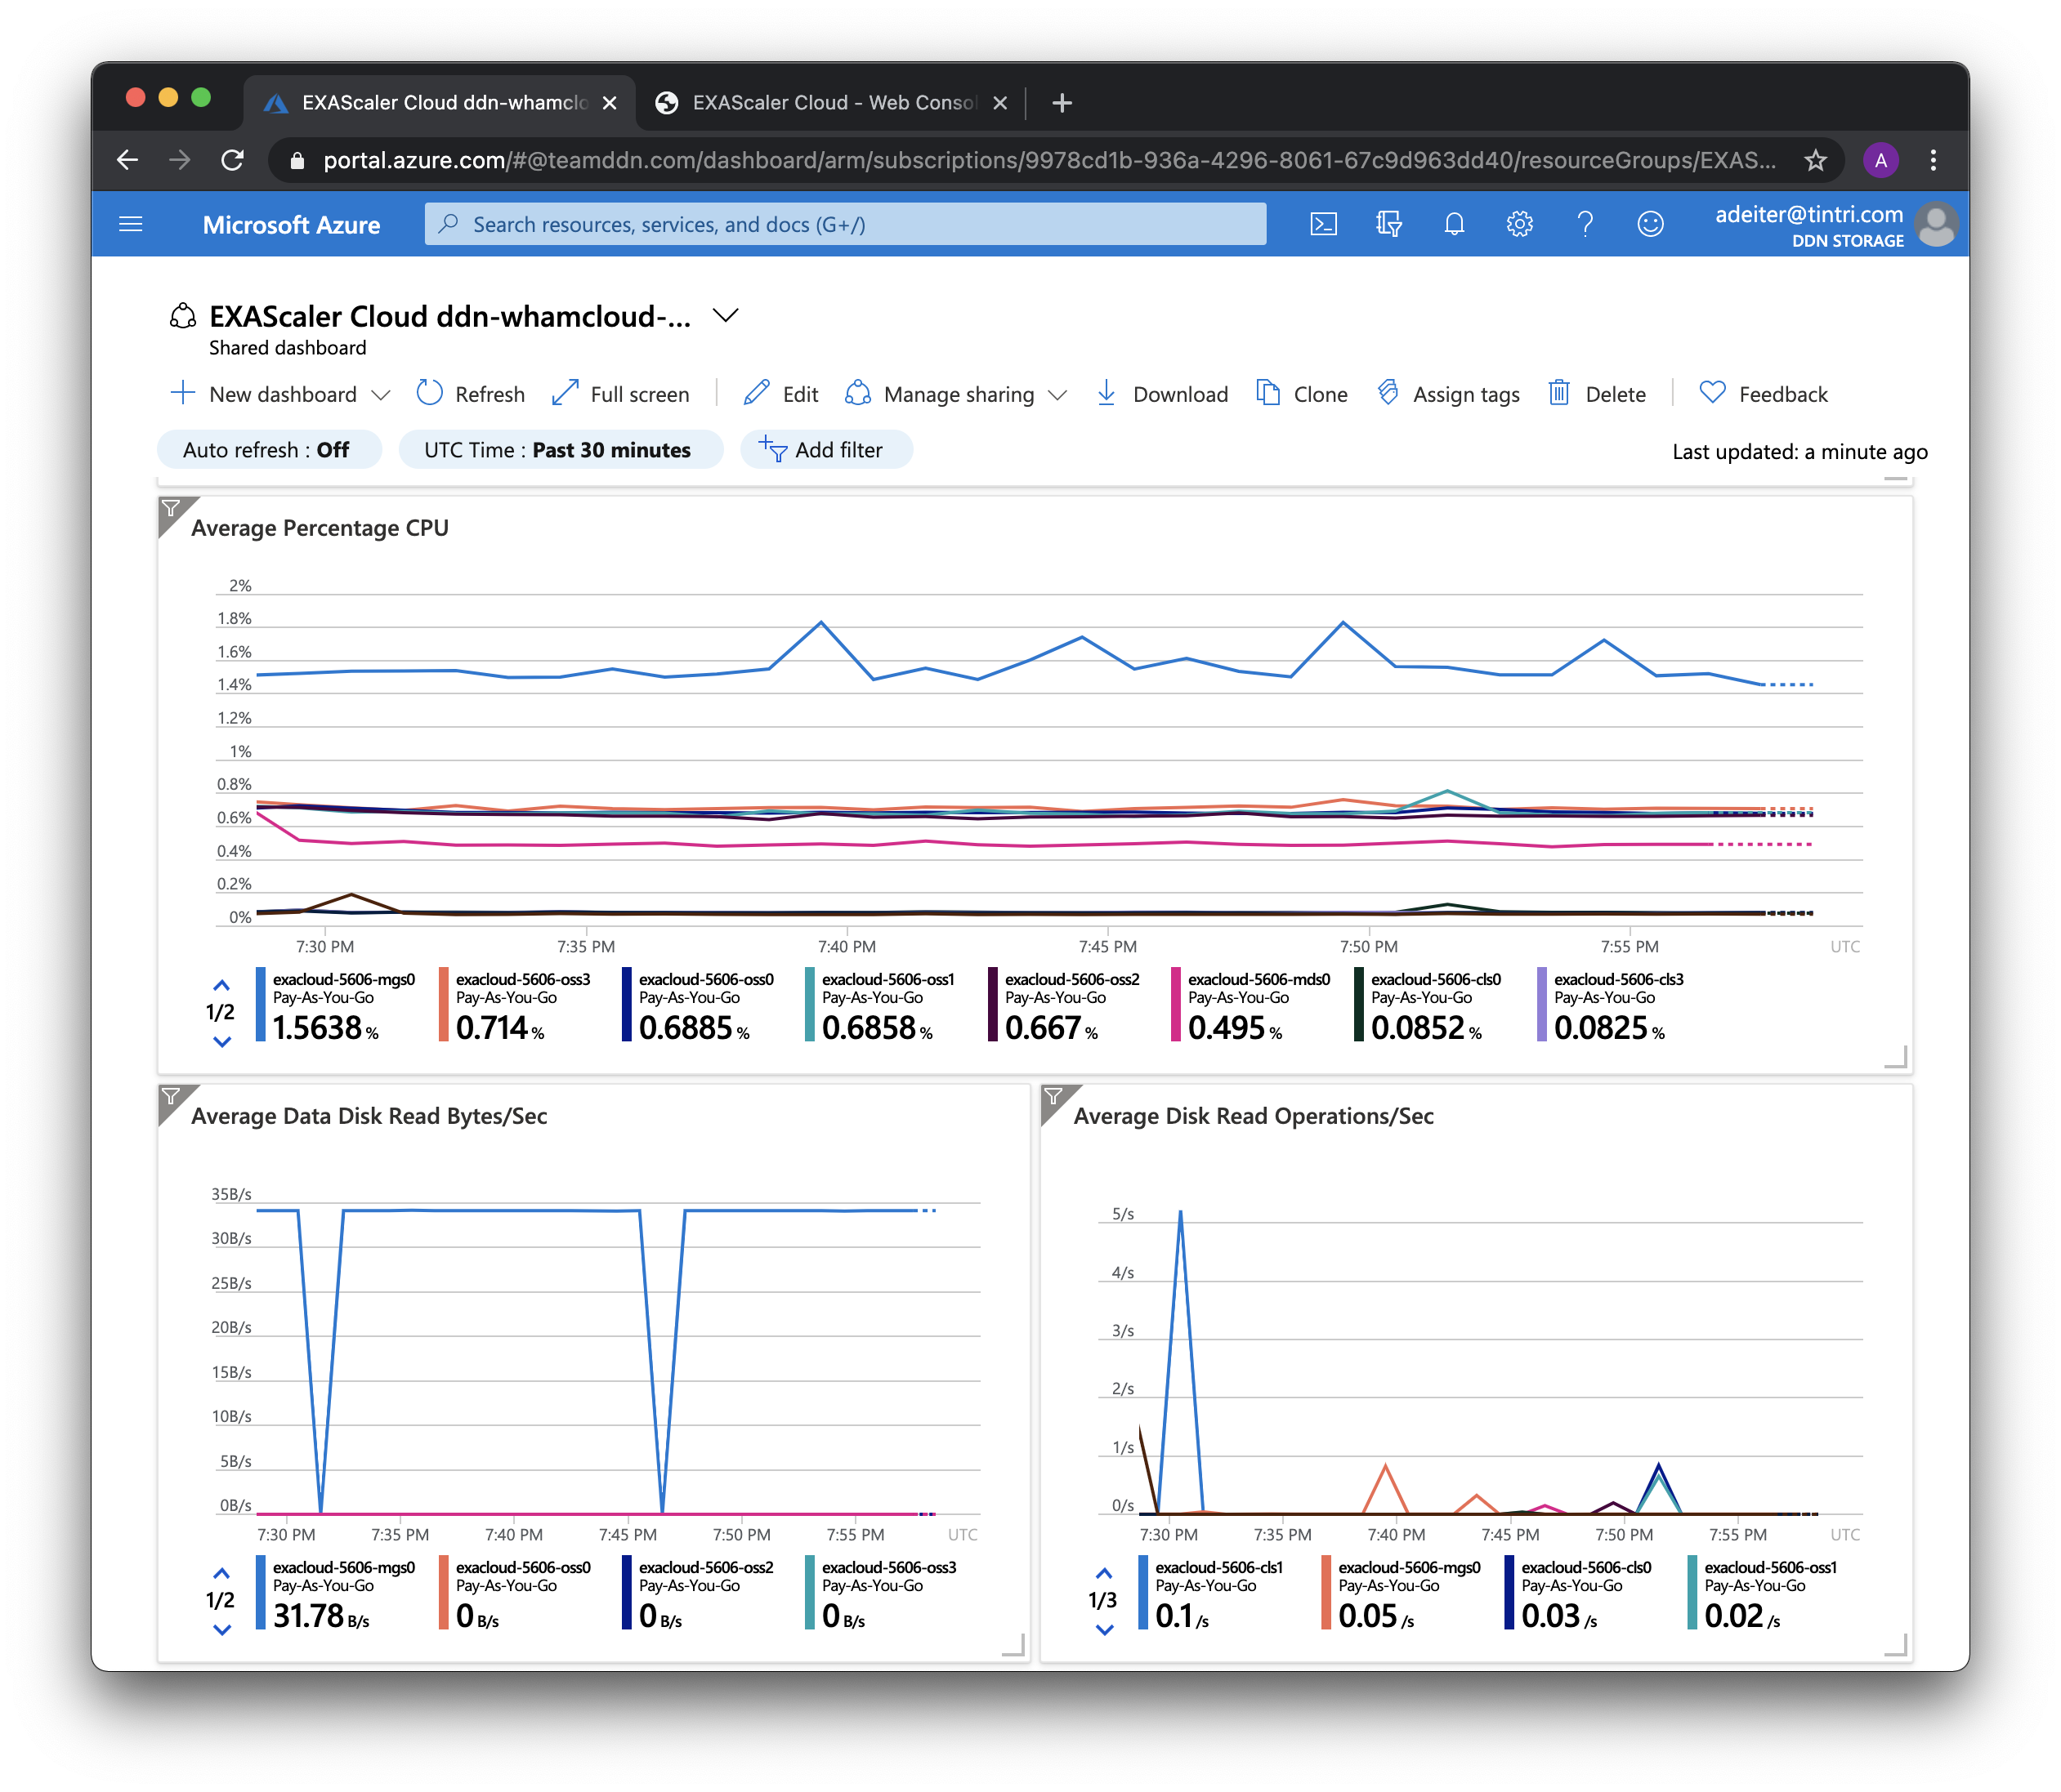Click the orange exacloud-5606-oss3 legend color bar
Screen dimensions: 2061x1792
(443, 1005)
